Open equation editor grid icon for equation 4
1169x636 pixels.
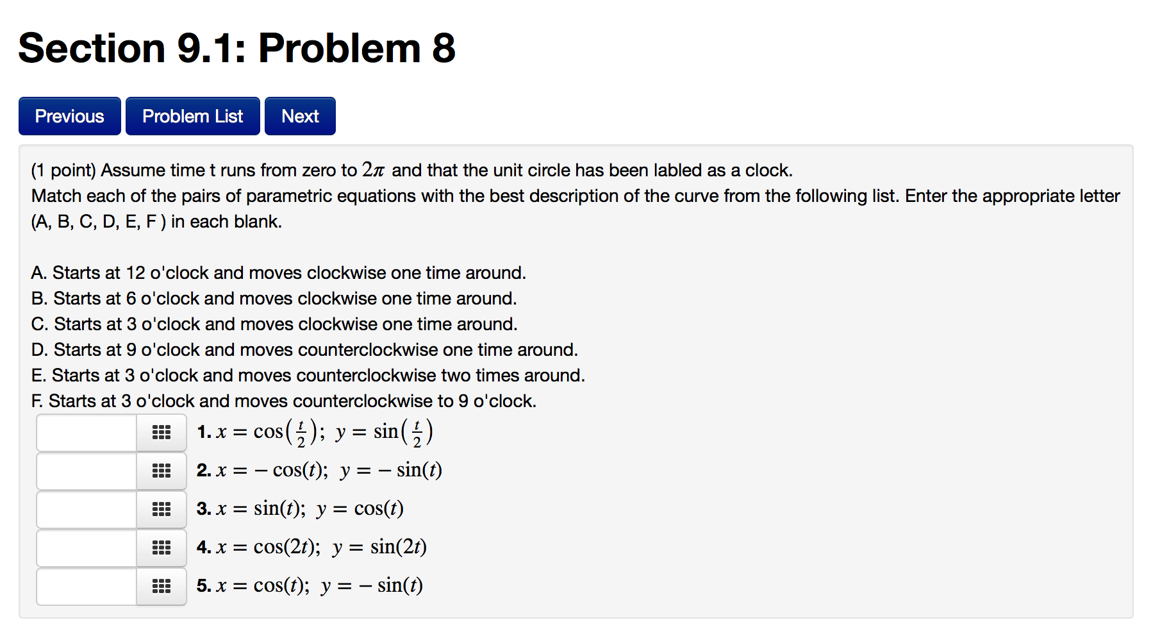(162, 548)
